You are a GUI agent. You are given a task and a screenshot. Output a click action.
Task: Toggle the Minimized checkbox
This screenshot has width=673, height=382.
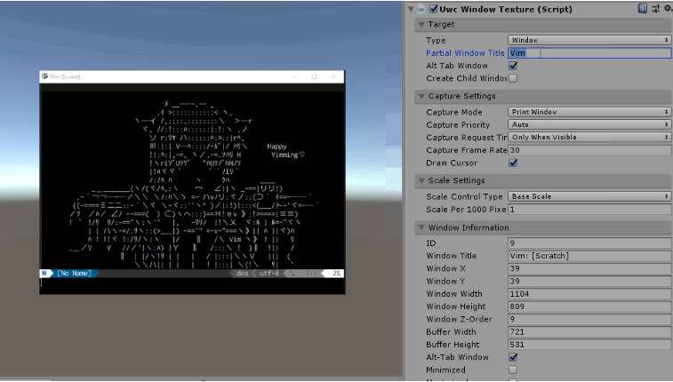tap(513, 370)
